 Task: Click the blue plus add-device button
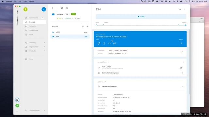tap(44, 9)
